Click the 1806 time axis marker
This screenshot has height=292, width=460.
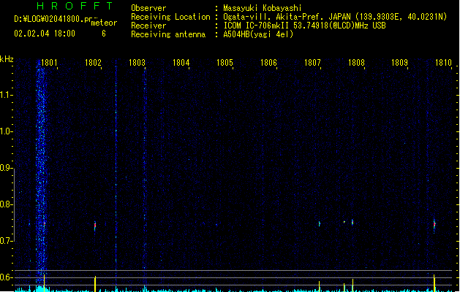click(x=268, y=63)
